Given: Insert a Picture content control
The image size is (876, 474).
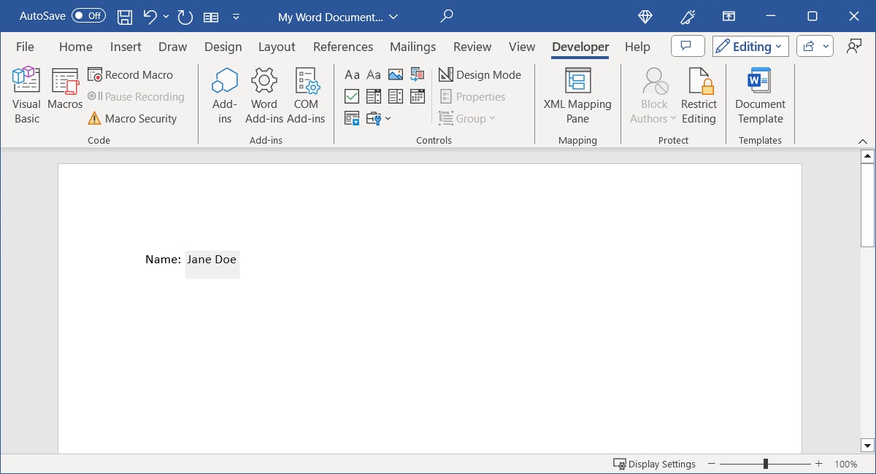Looking at the screenshot, I should (395, 74).
